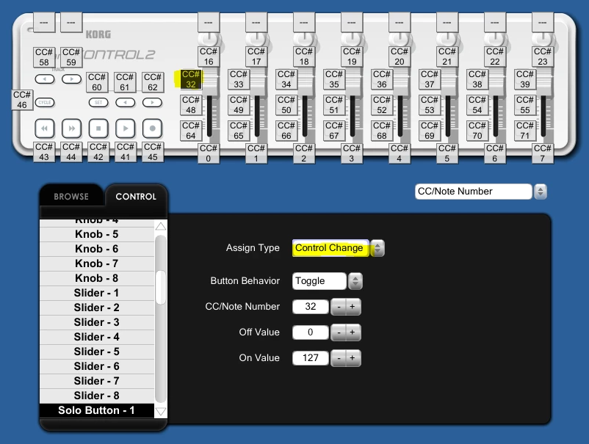This screenshot has width=589, height=444.
Task: Select the CC# 64 record button
Action: (191, 130)
